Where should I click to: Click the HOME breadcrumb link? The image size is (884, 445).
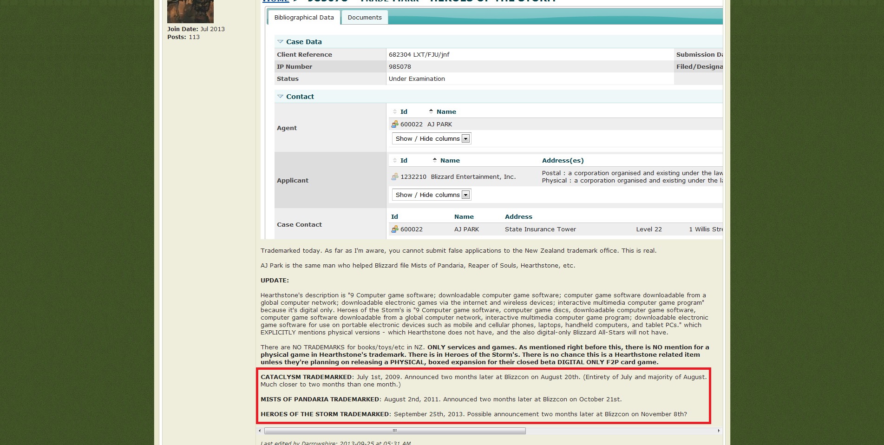[275, 1]
